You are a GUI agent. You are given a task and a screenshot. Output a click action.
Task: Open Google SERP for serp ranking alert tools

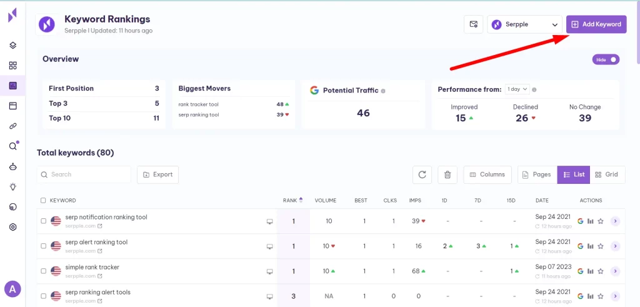[580, 296]
